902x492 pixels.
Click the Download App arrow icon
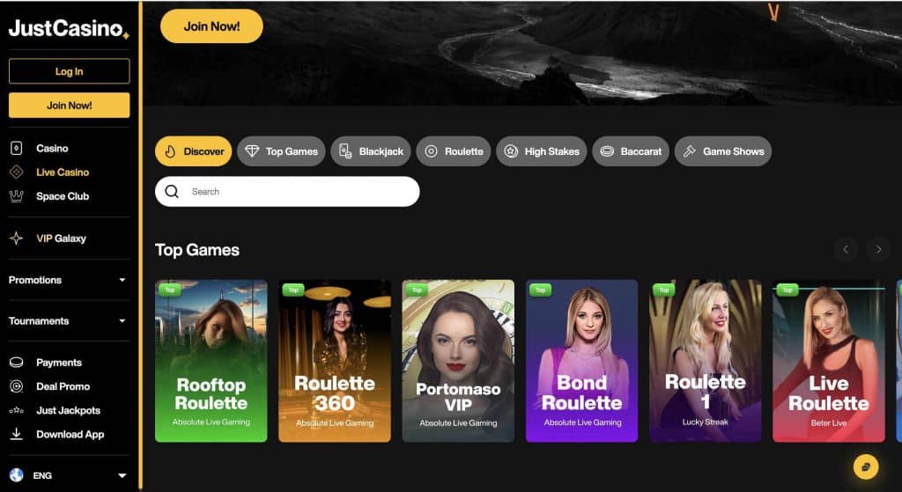coord(16,434)
